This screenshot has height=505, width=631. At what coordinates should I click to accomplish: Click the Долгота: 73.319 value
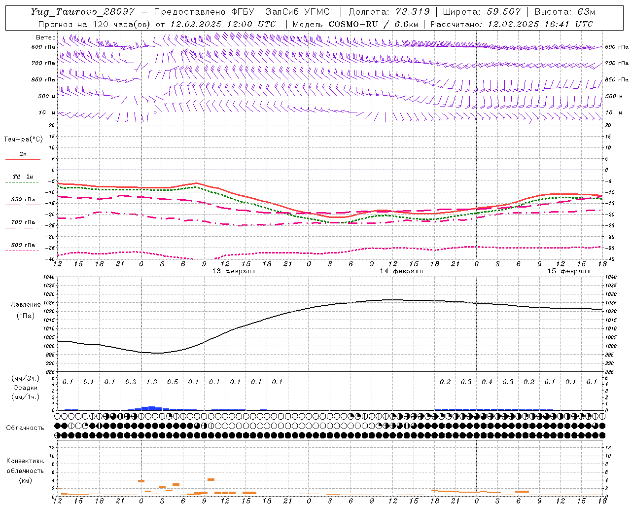pos(389,12)
